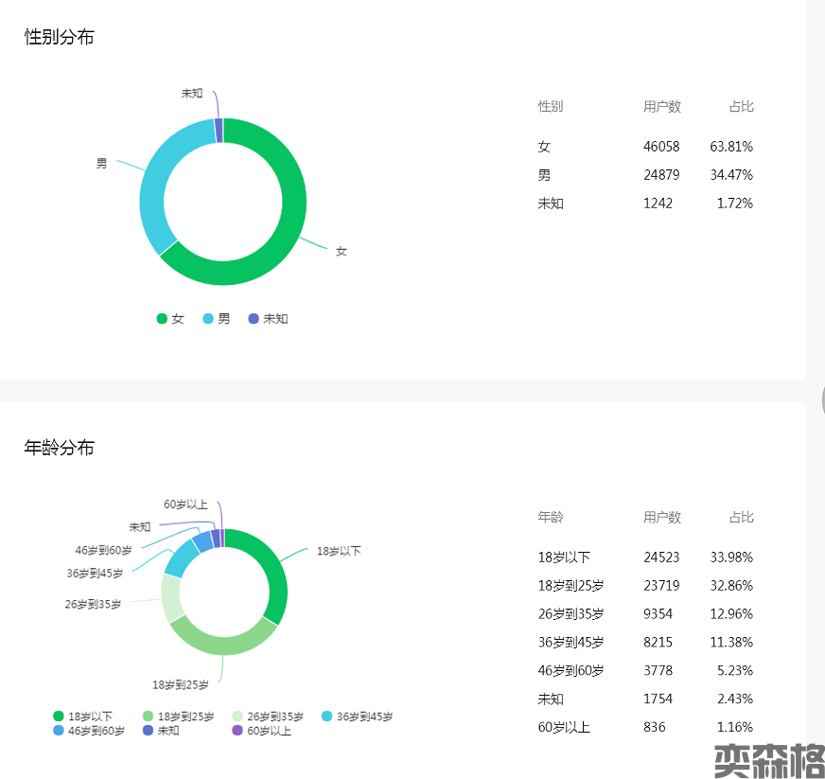
Task: Click the 性别分布 section title
Action: [59, 38]
